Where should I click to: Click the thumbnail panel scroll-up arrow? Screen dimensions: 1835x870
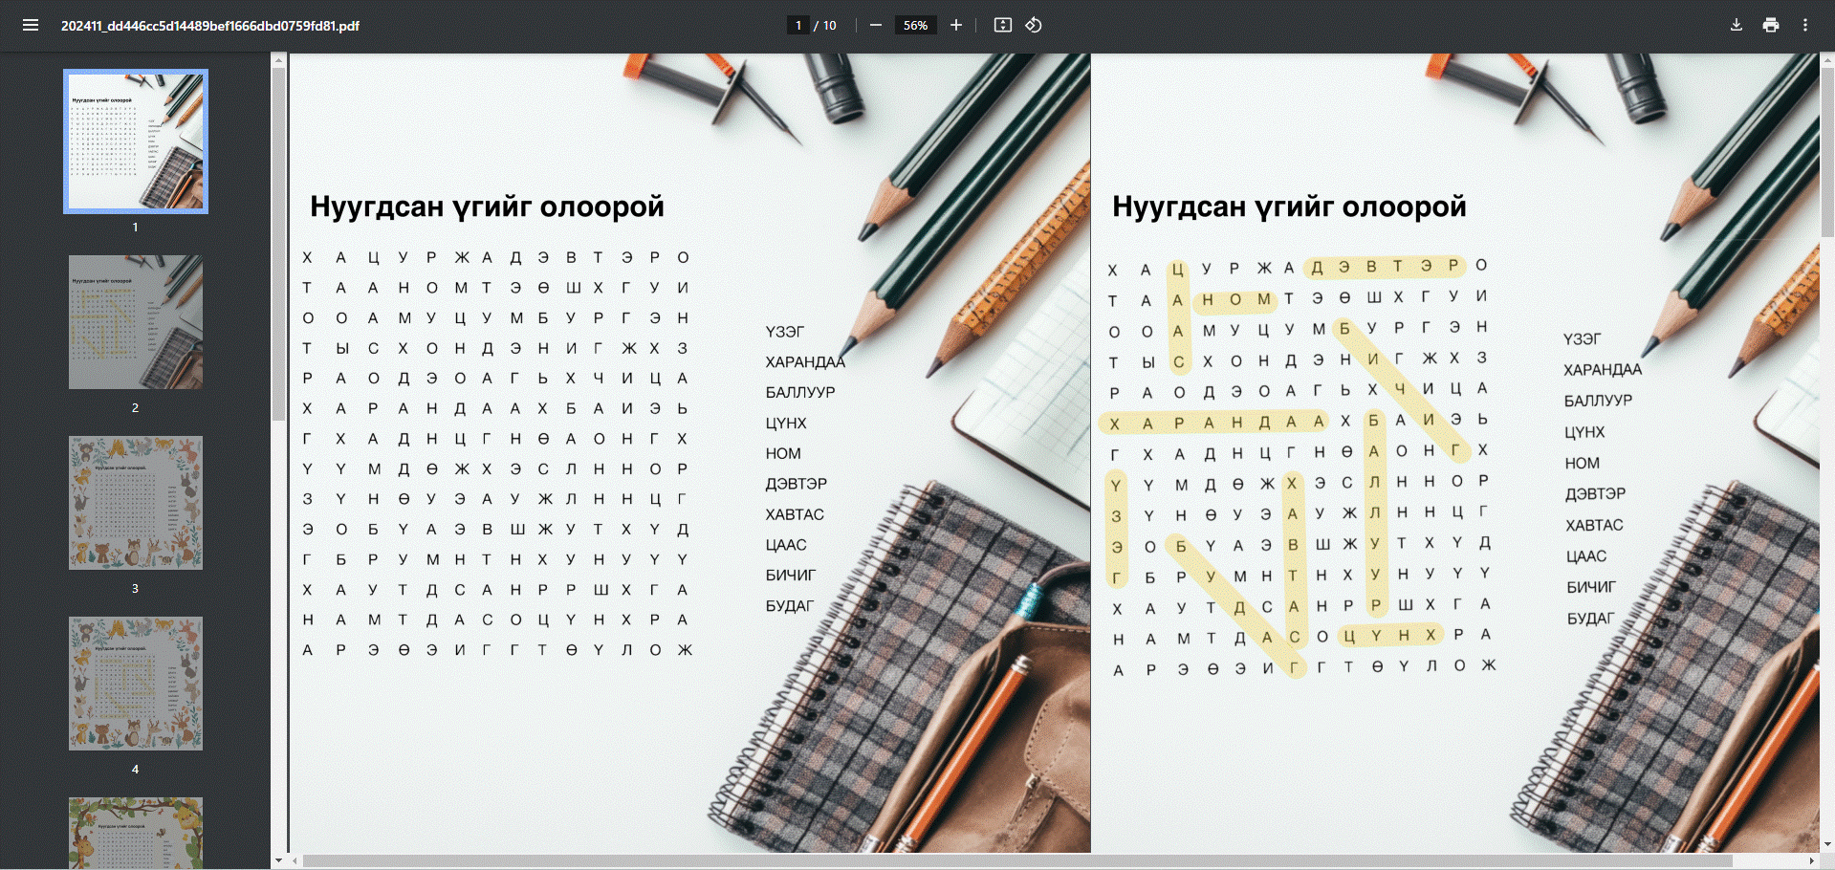coord(278,60)
